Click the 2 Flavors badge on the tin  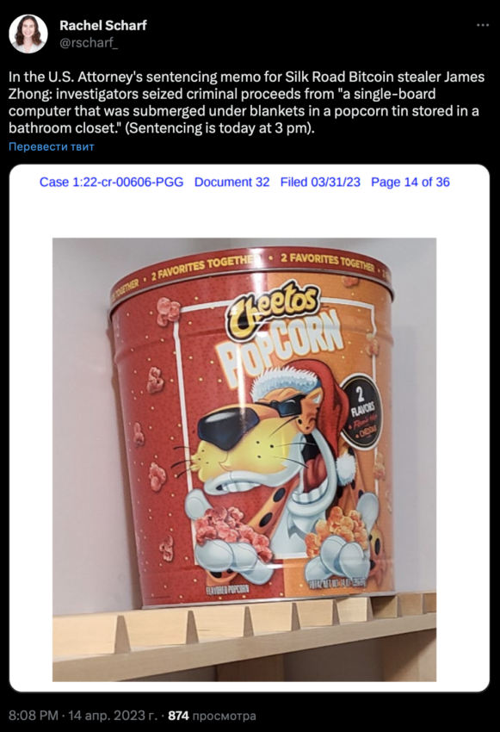tap(360, 411)
